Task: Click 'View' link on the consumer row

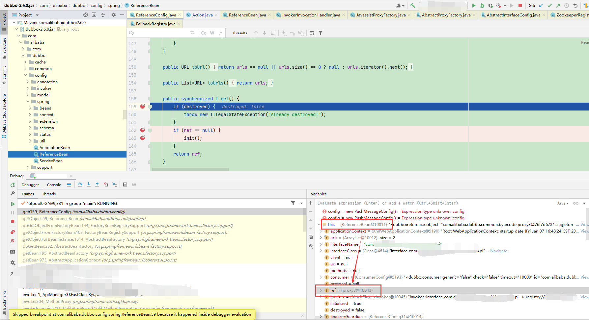Action: [x=584, y=277]
